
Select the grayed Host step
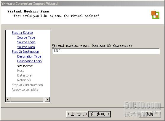pyautogui.click(x=20, y=71)
